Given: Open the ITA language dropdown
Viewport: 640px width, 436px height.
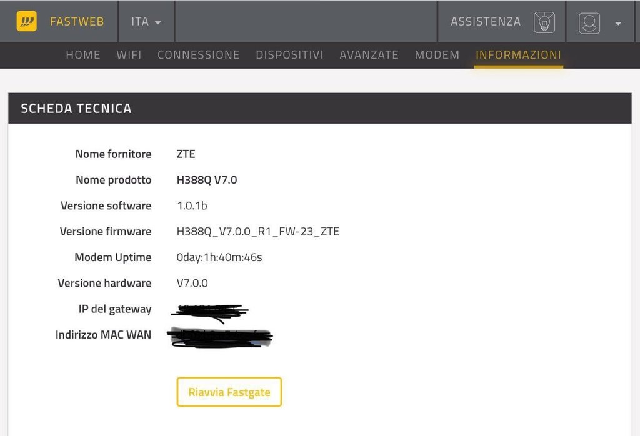Looking at the screenshot, I should tap(146, 22).
